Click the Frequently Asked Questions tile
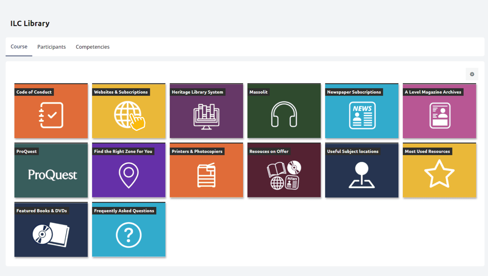Viewport: 488px width, 276px height. coord(128,229)
